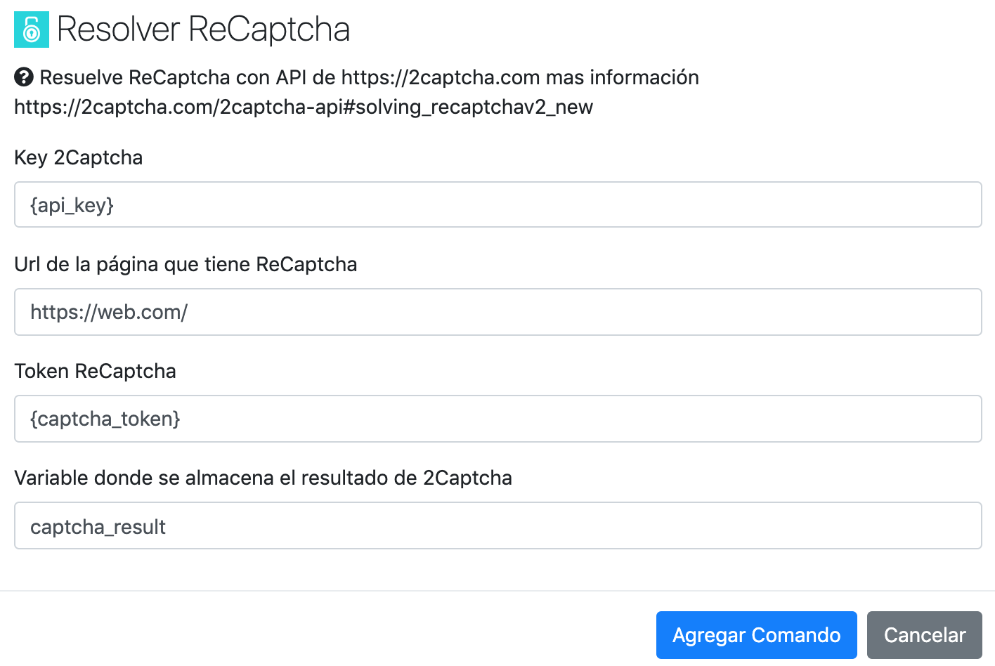Open the solving_recaptchav2_new documentation link

302,107
